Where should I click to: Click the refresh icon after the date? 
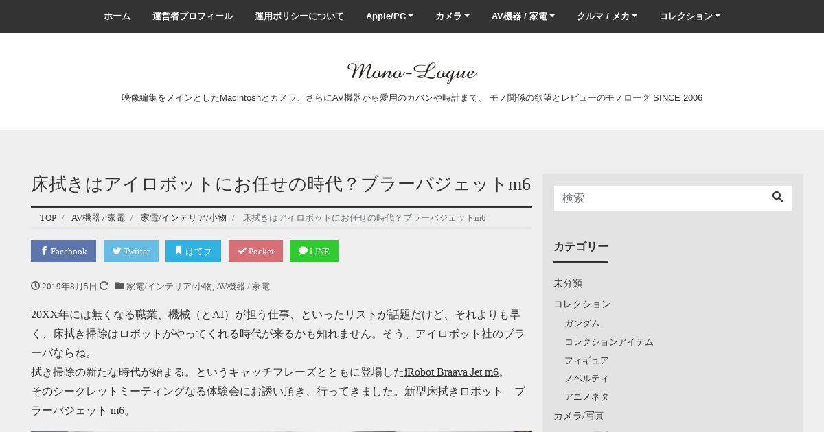coord(104,286)
